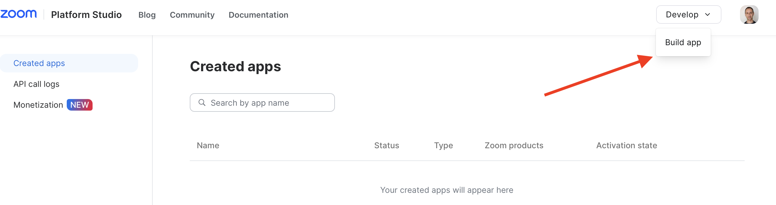Open the Monetization section
Image resolution: width=776 pixels, height=205 pixels.
(38, 105)
